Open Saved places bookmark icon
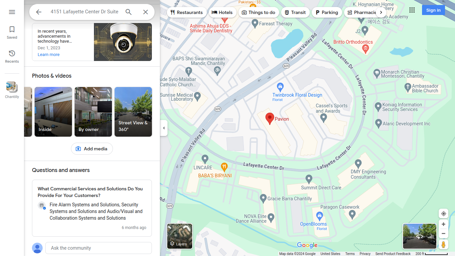455x256 pixels. [x=12, y=32]
